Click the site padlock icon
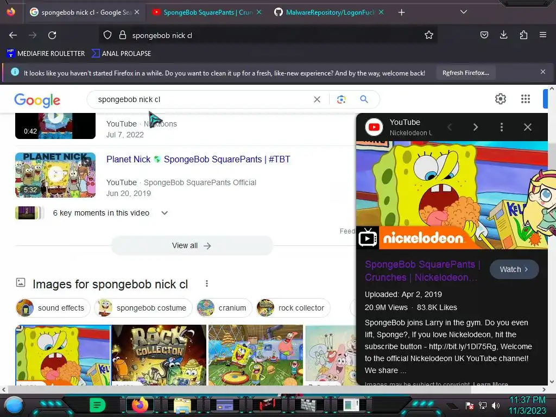Image resolution: width=556 pixels, height=417 pixels. pyautogui.click(x=123, y=35)
